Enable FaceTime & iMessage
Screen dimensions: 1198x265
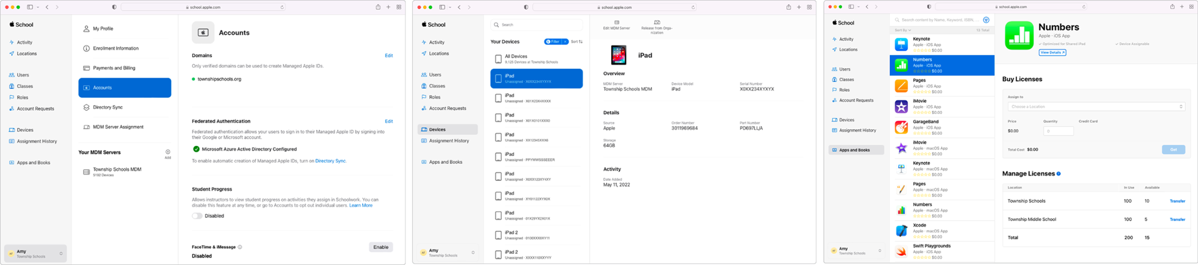381,247
